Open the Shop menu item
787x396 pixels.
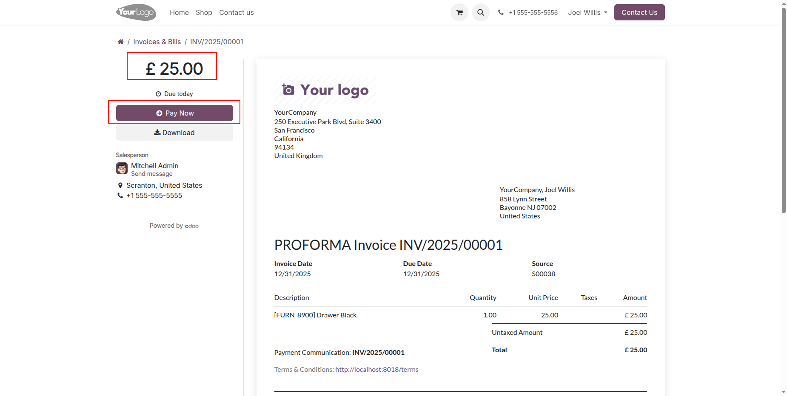[x=204, y=13]
